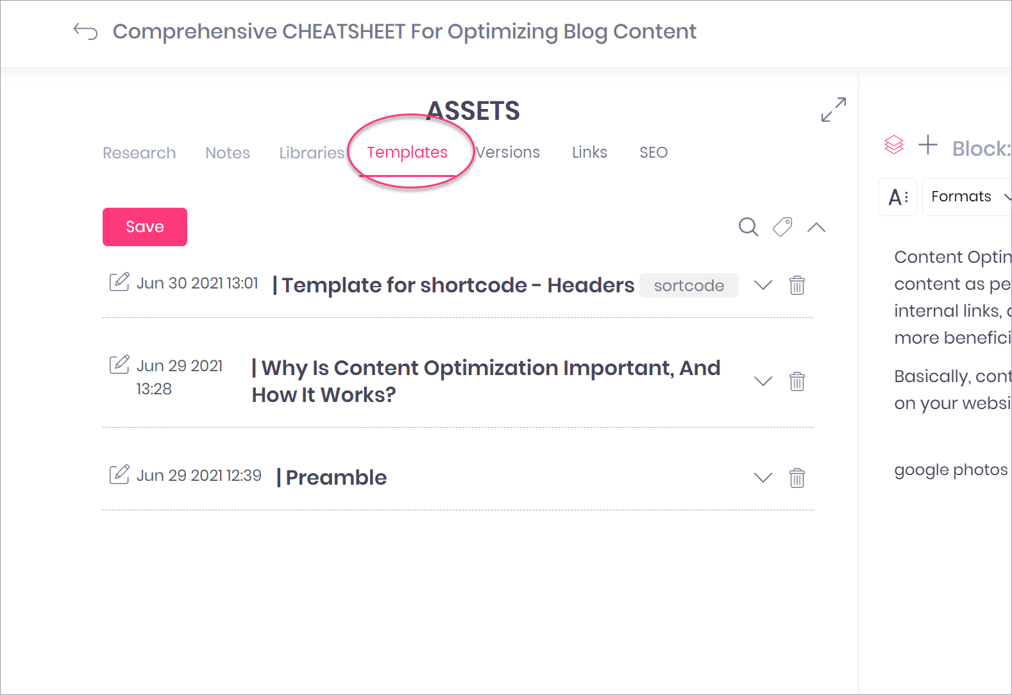Open the search magnifier in Templates
The height and width of the screenshot is (695, 1012).
[x=748, y=227]
